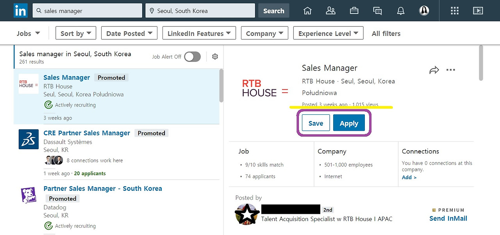Expand the Jobs search type dropdown

click(29, 33)
